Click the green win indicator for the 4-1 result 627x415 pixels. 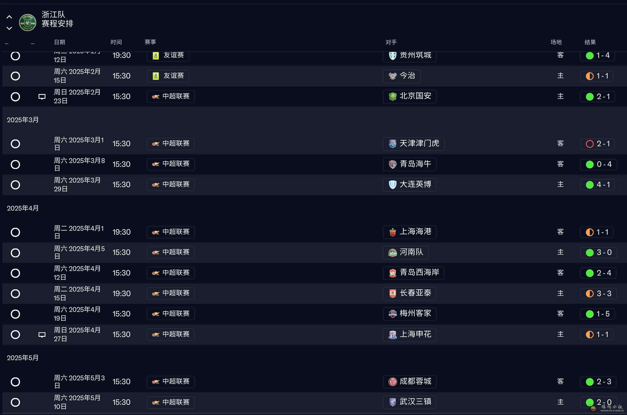590,185
